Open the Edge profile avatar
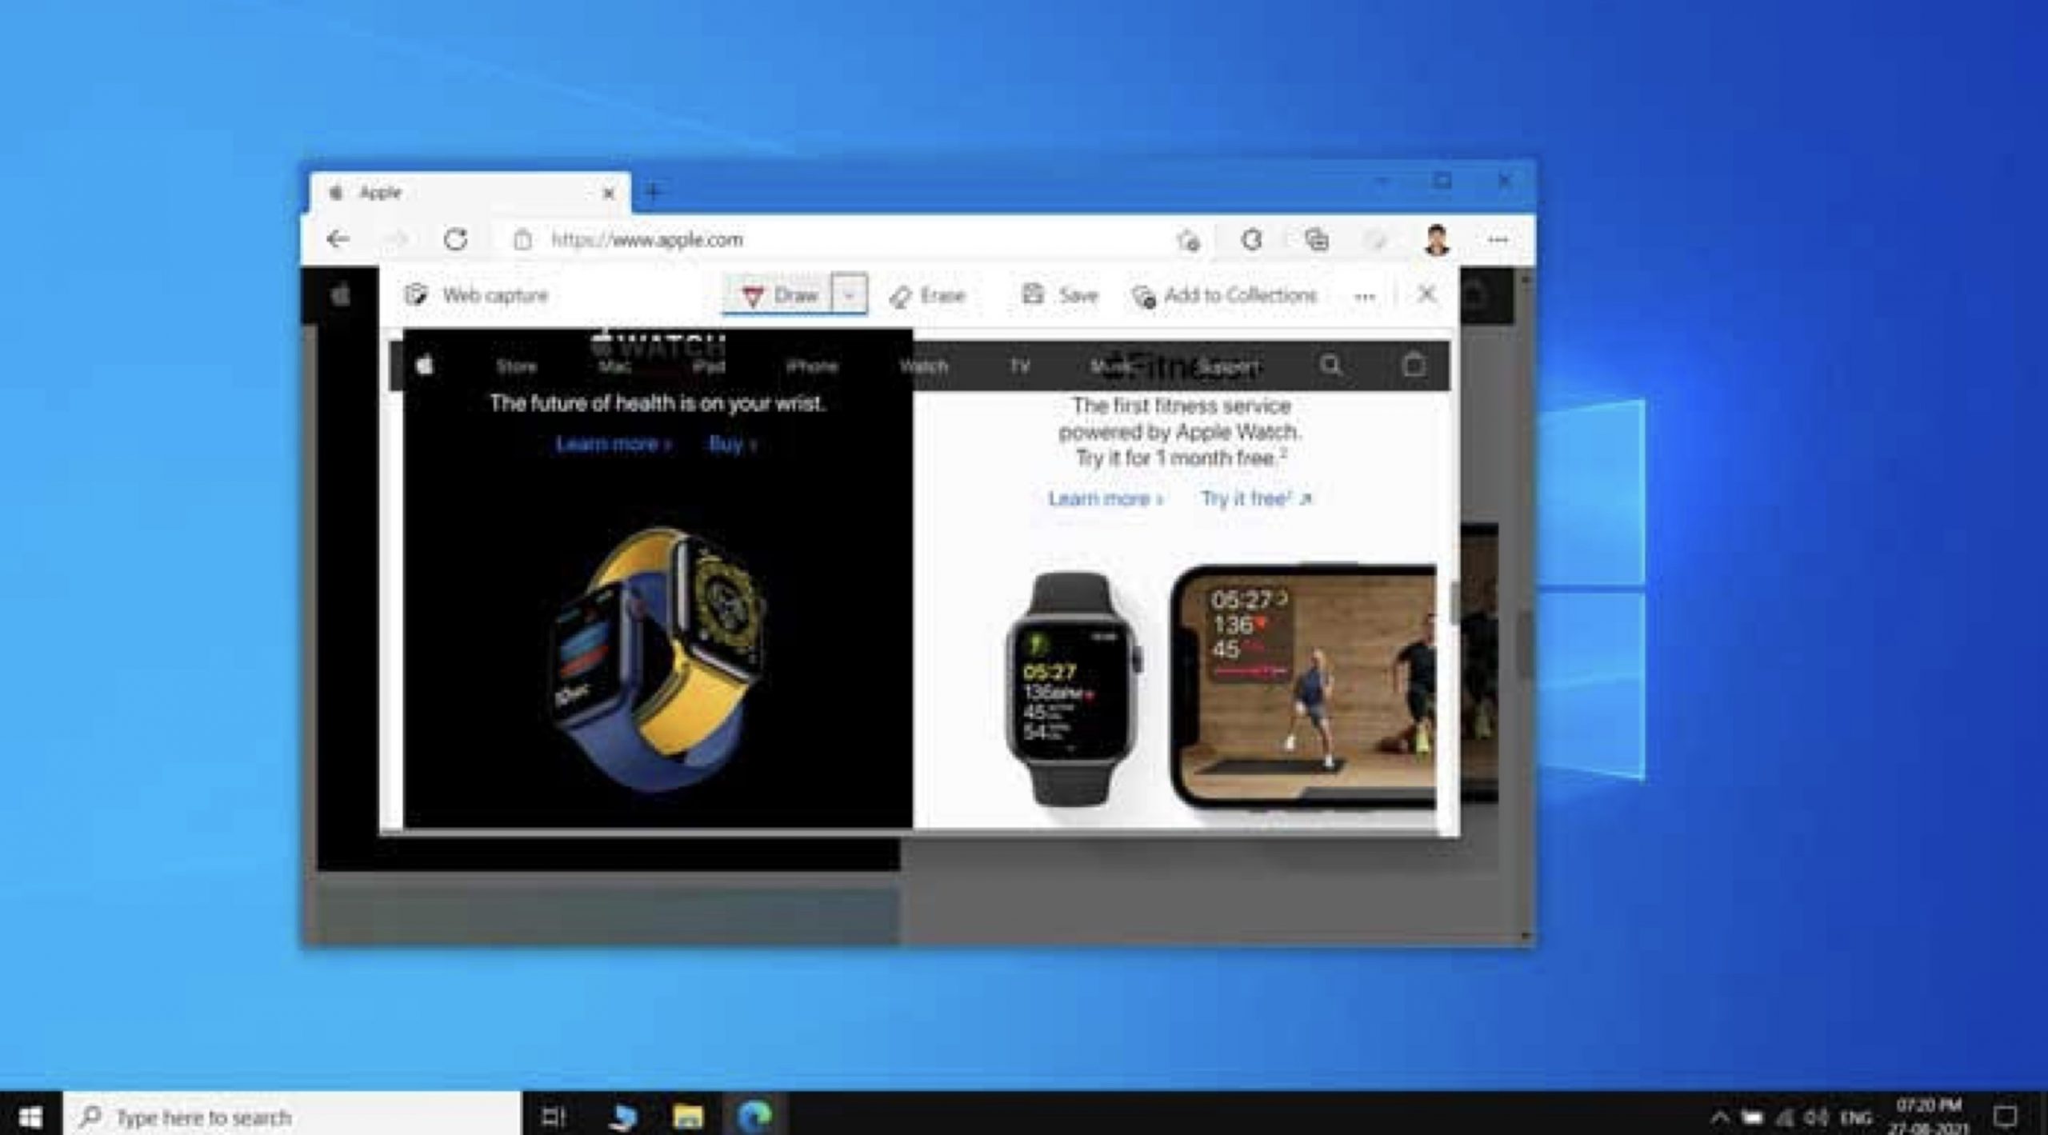 (1435, 240)
